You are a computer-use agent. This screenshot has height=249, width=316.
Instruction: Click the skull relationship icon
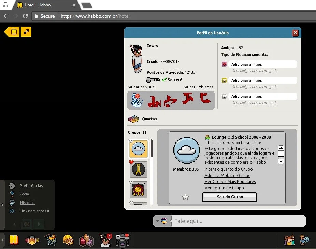[x=224, y=96]
